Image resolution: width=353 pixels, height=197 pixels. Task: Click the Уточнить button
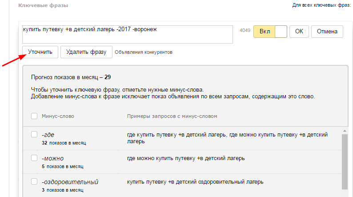40,52
